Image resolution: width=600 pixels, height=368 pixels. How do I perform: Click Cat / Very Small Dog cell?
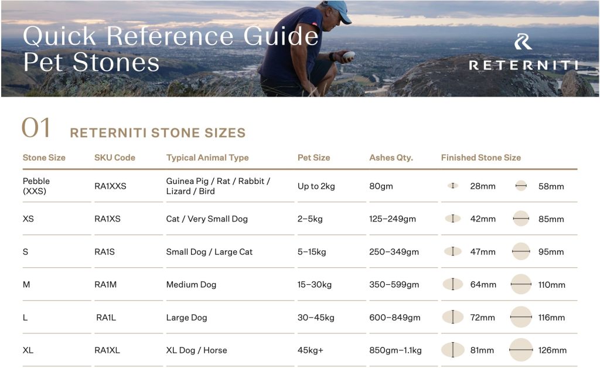click(207, 219)
